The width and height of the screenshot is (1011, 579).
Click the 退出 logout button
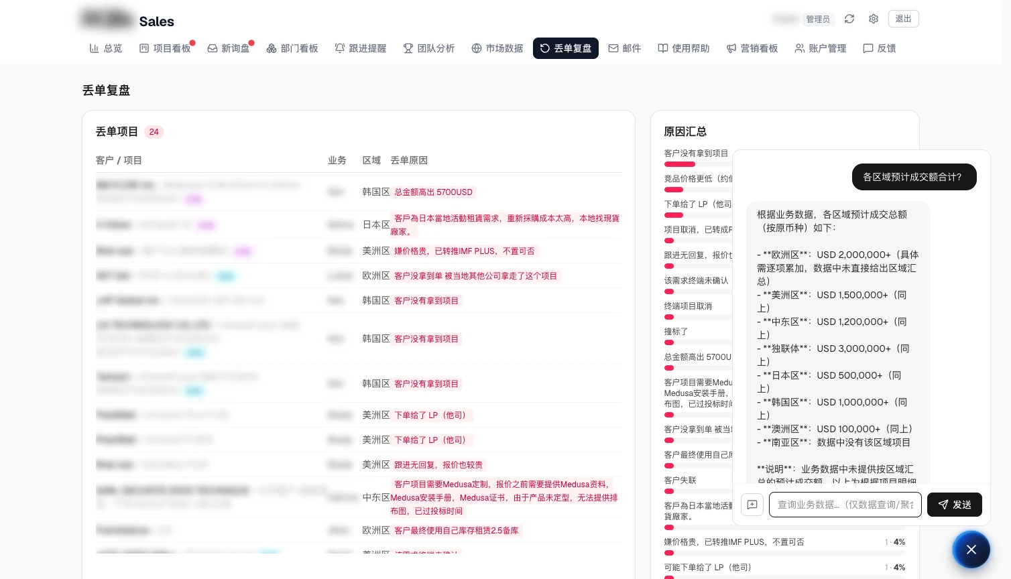coord(904,19)
